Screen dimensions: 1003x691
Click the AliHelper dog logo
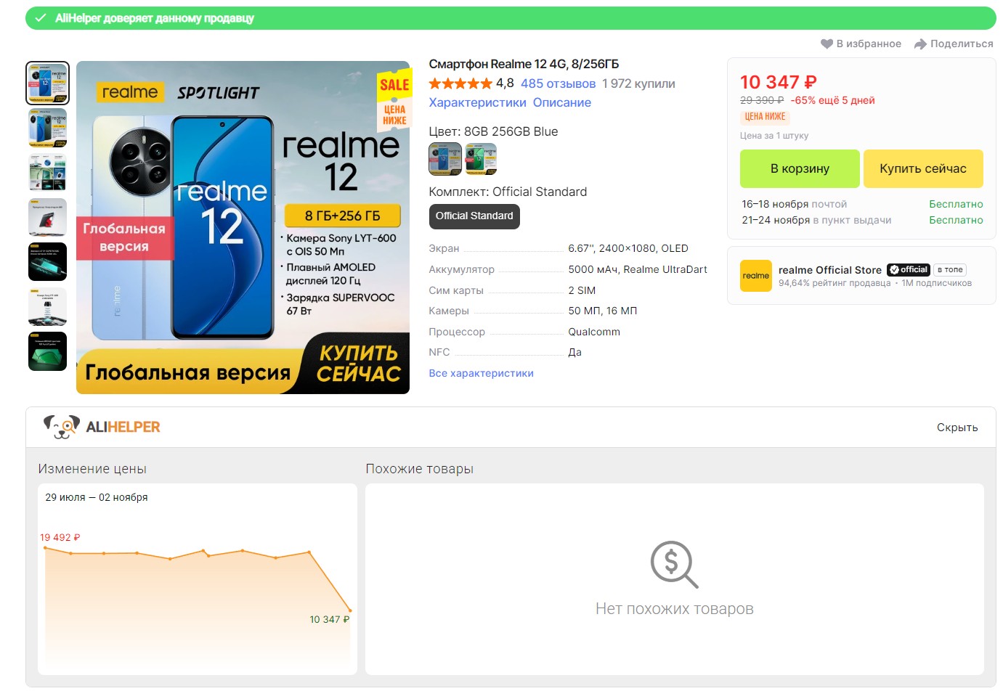click(x=61, y=427)
